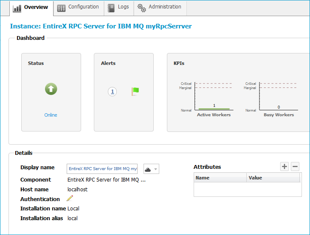Click the green Online status arrow icon
This screenshot has height=235, width=310.
tap(51, 89)
